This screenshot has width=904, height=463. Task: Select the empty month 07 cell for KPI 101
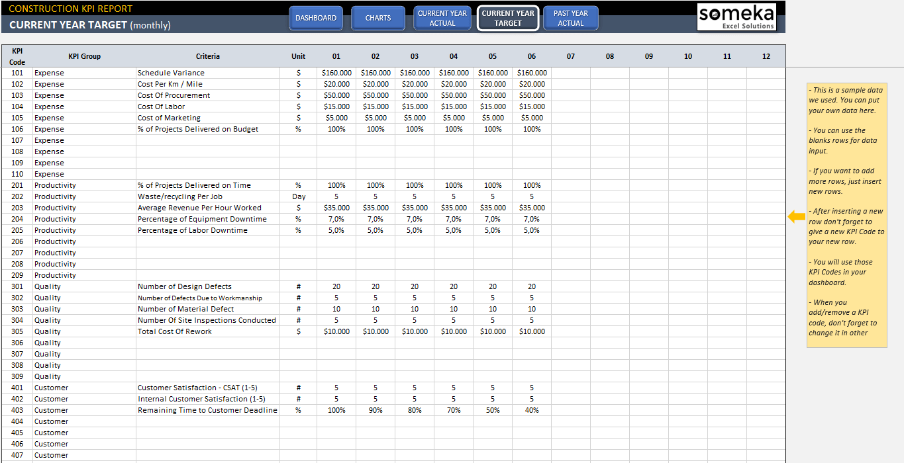tap(570, 73)
